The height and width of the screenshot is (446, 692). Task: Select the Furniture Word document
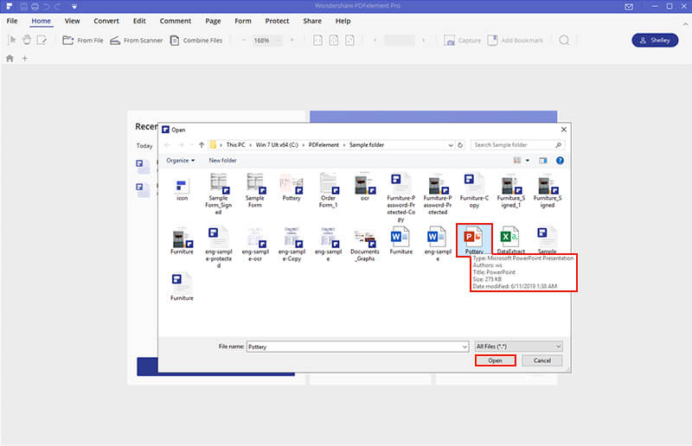click(x=401, y=240)
